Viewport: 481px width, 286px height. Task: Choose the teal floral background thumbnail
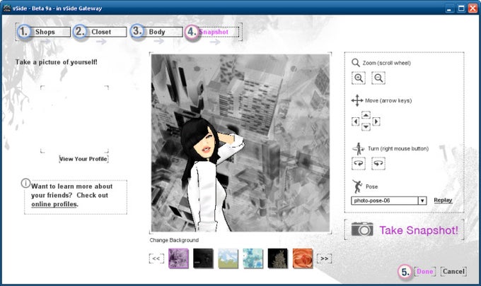[253, 258]
